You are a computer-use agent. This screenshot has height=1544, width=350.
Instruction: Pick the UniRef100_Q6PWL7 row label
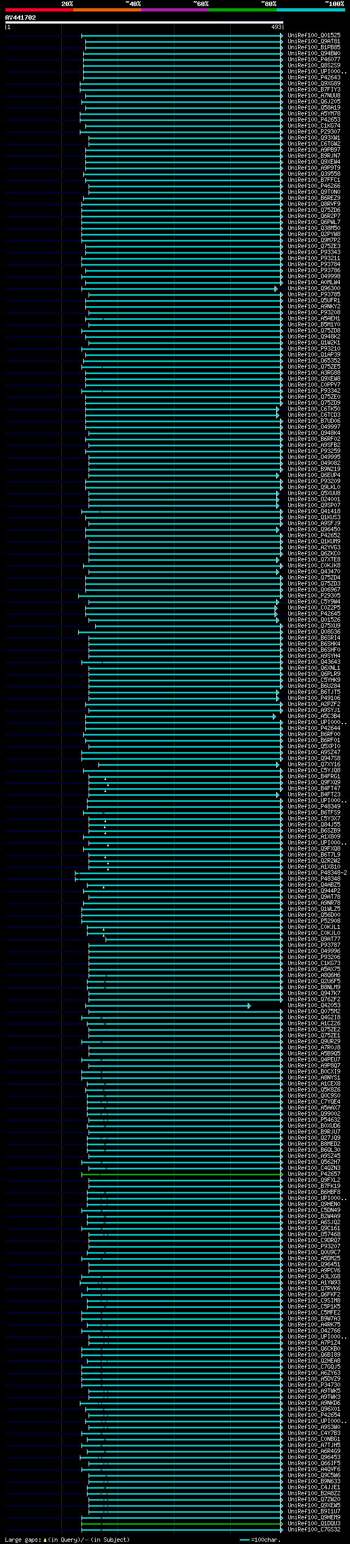click(313, 222)
